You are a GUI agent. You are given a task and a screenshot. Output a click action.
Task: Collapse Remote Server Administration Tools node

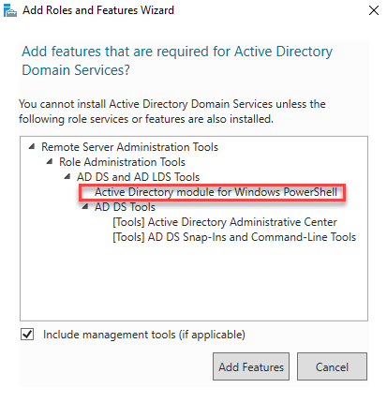coord(32,146)
